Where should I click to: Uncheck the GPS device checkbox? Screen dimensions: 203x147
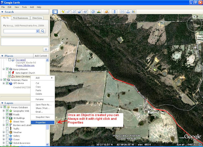[x=7, y=83]
